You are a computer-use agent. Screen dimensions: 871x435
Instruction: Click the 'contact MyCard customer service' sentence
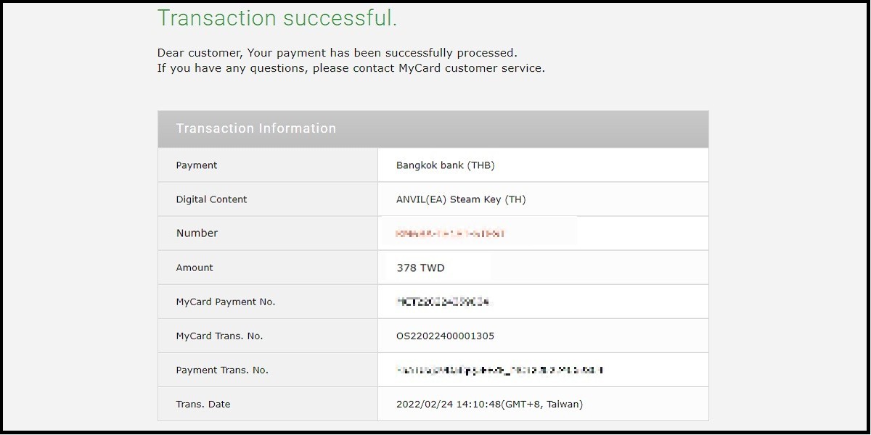click(351, 68)
